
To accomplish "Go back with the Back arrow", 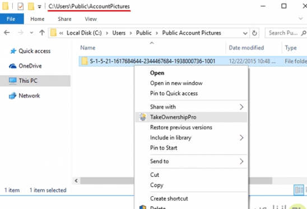I will (x=7, y=32).
